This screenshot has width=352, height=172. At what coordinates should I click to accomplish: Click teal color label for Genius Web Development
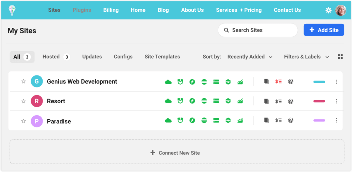click(319, 82)
